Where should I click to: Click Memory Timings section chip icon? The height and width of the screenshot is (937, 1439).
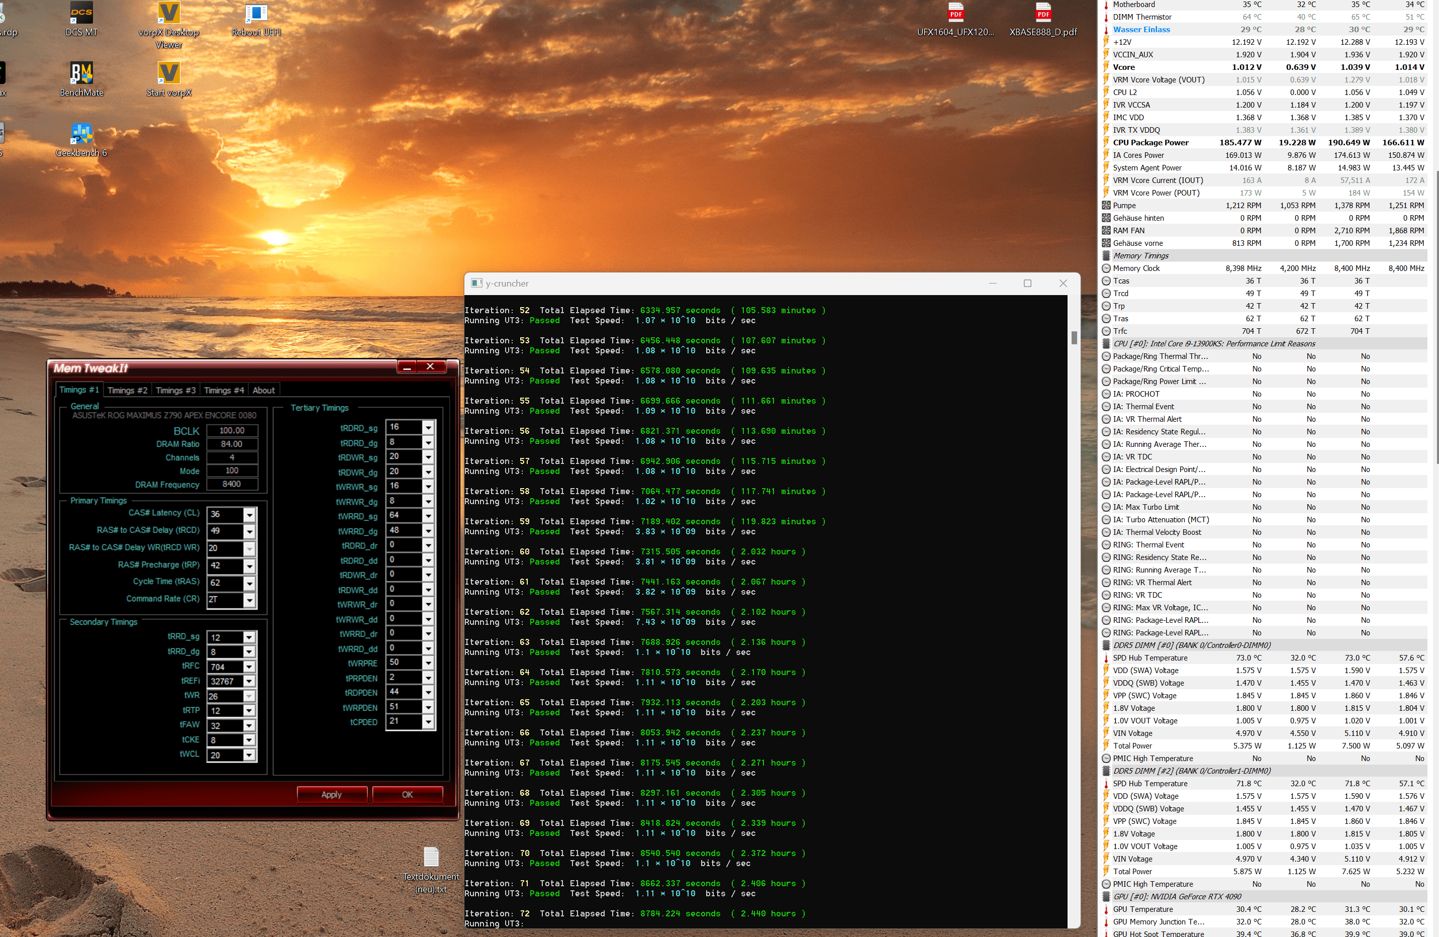(1106, 256)
